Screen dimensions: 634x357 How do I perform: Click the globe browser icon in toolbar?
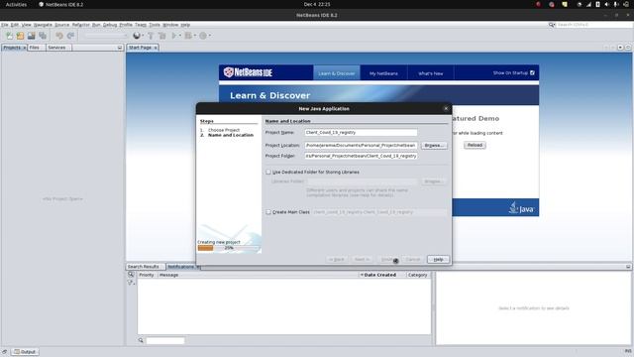(137, 36)
